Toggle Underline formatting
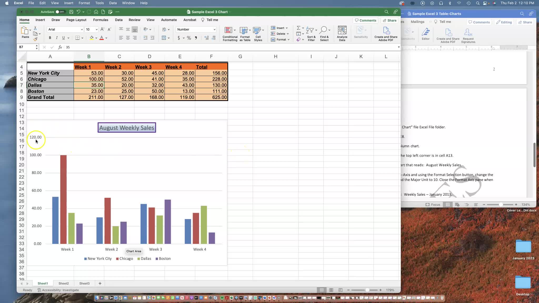Image resolution: width=539 pixels, height=303 pixels. (63, 38)
